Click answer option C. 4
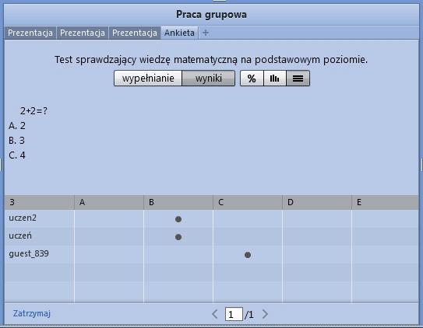 click(17, 155)
